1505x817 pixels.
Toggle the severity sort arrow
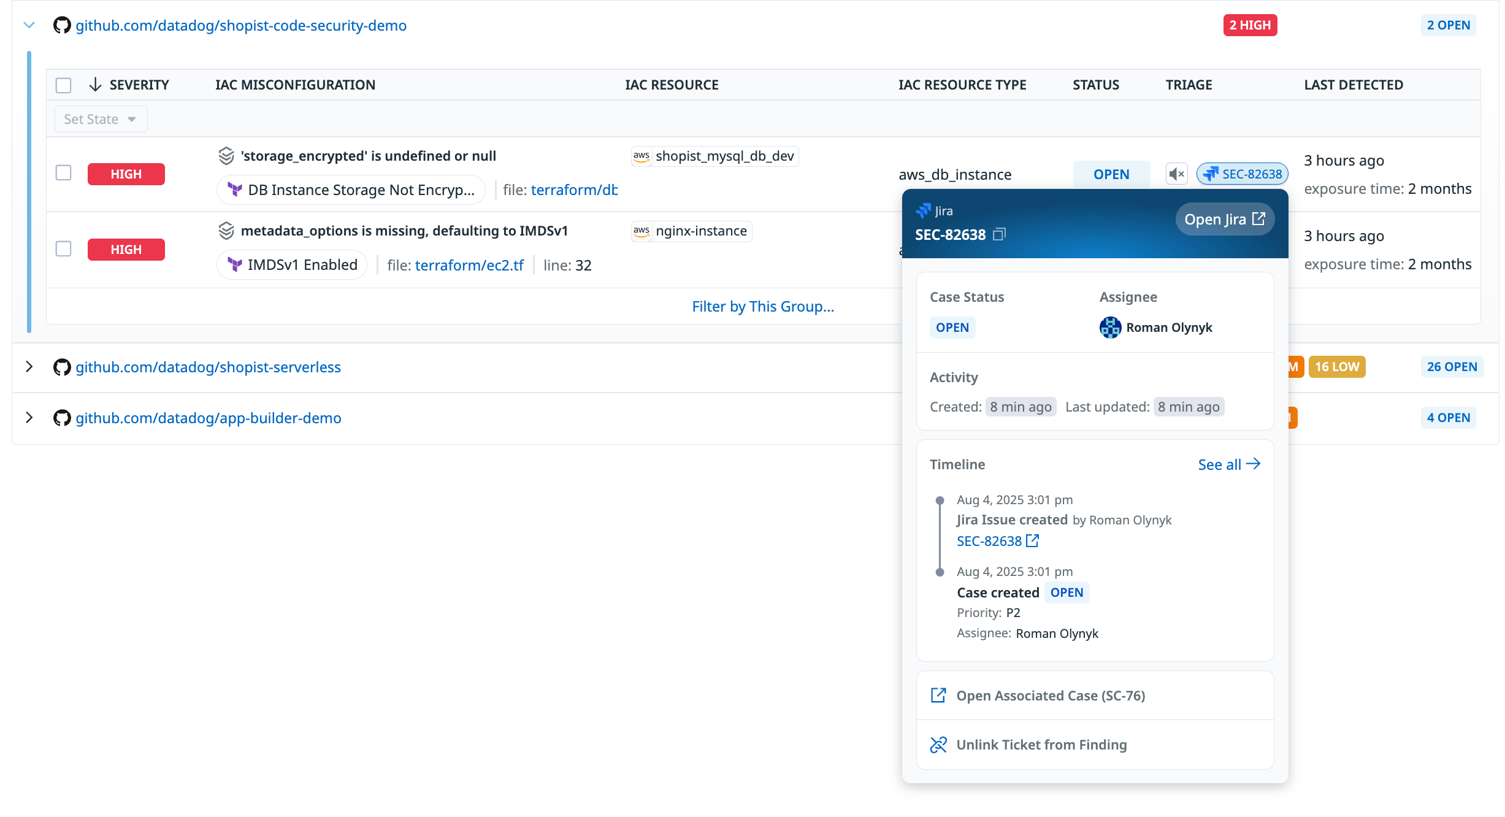click(x=95, y=85)
